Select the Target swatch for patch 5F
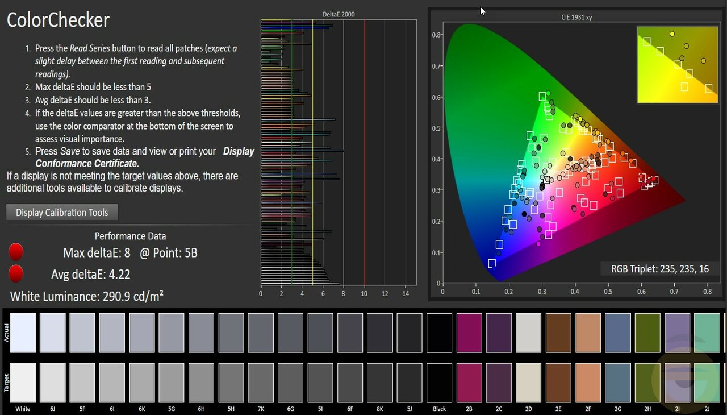The image size is (727, 415). point(82,383)
